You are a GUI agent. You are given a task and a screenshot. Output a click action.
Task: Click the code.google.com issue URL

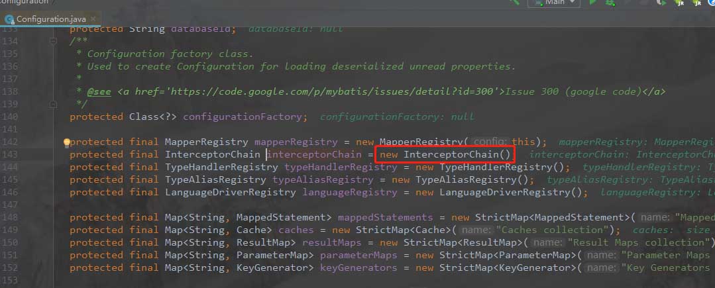point(333,91)
